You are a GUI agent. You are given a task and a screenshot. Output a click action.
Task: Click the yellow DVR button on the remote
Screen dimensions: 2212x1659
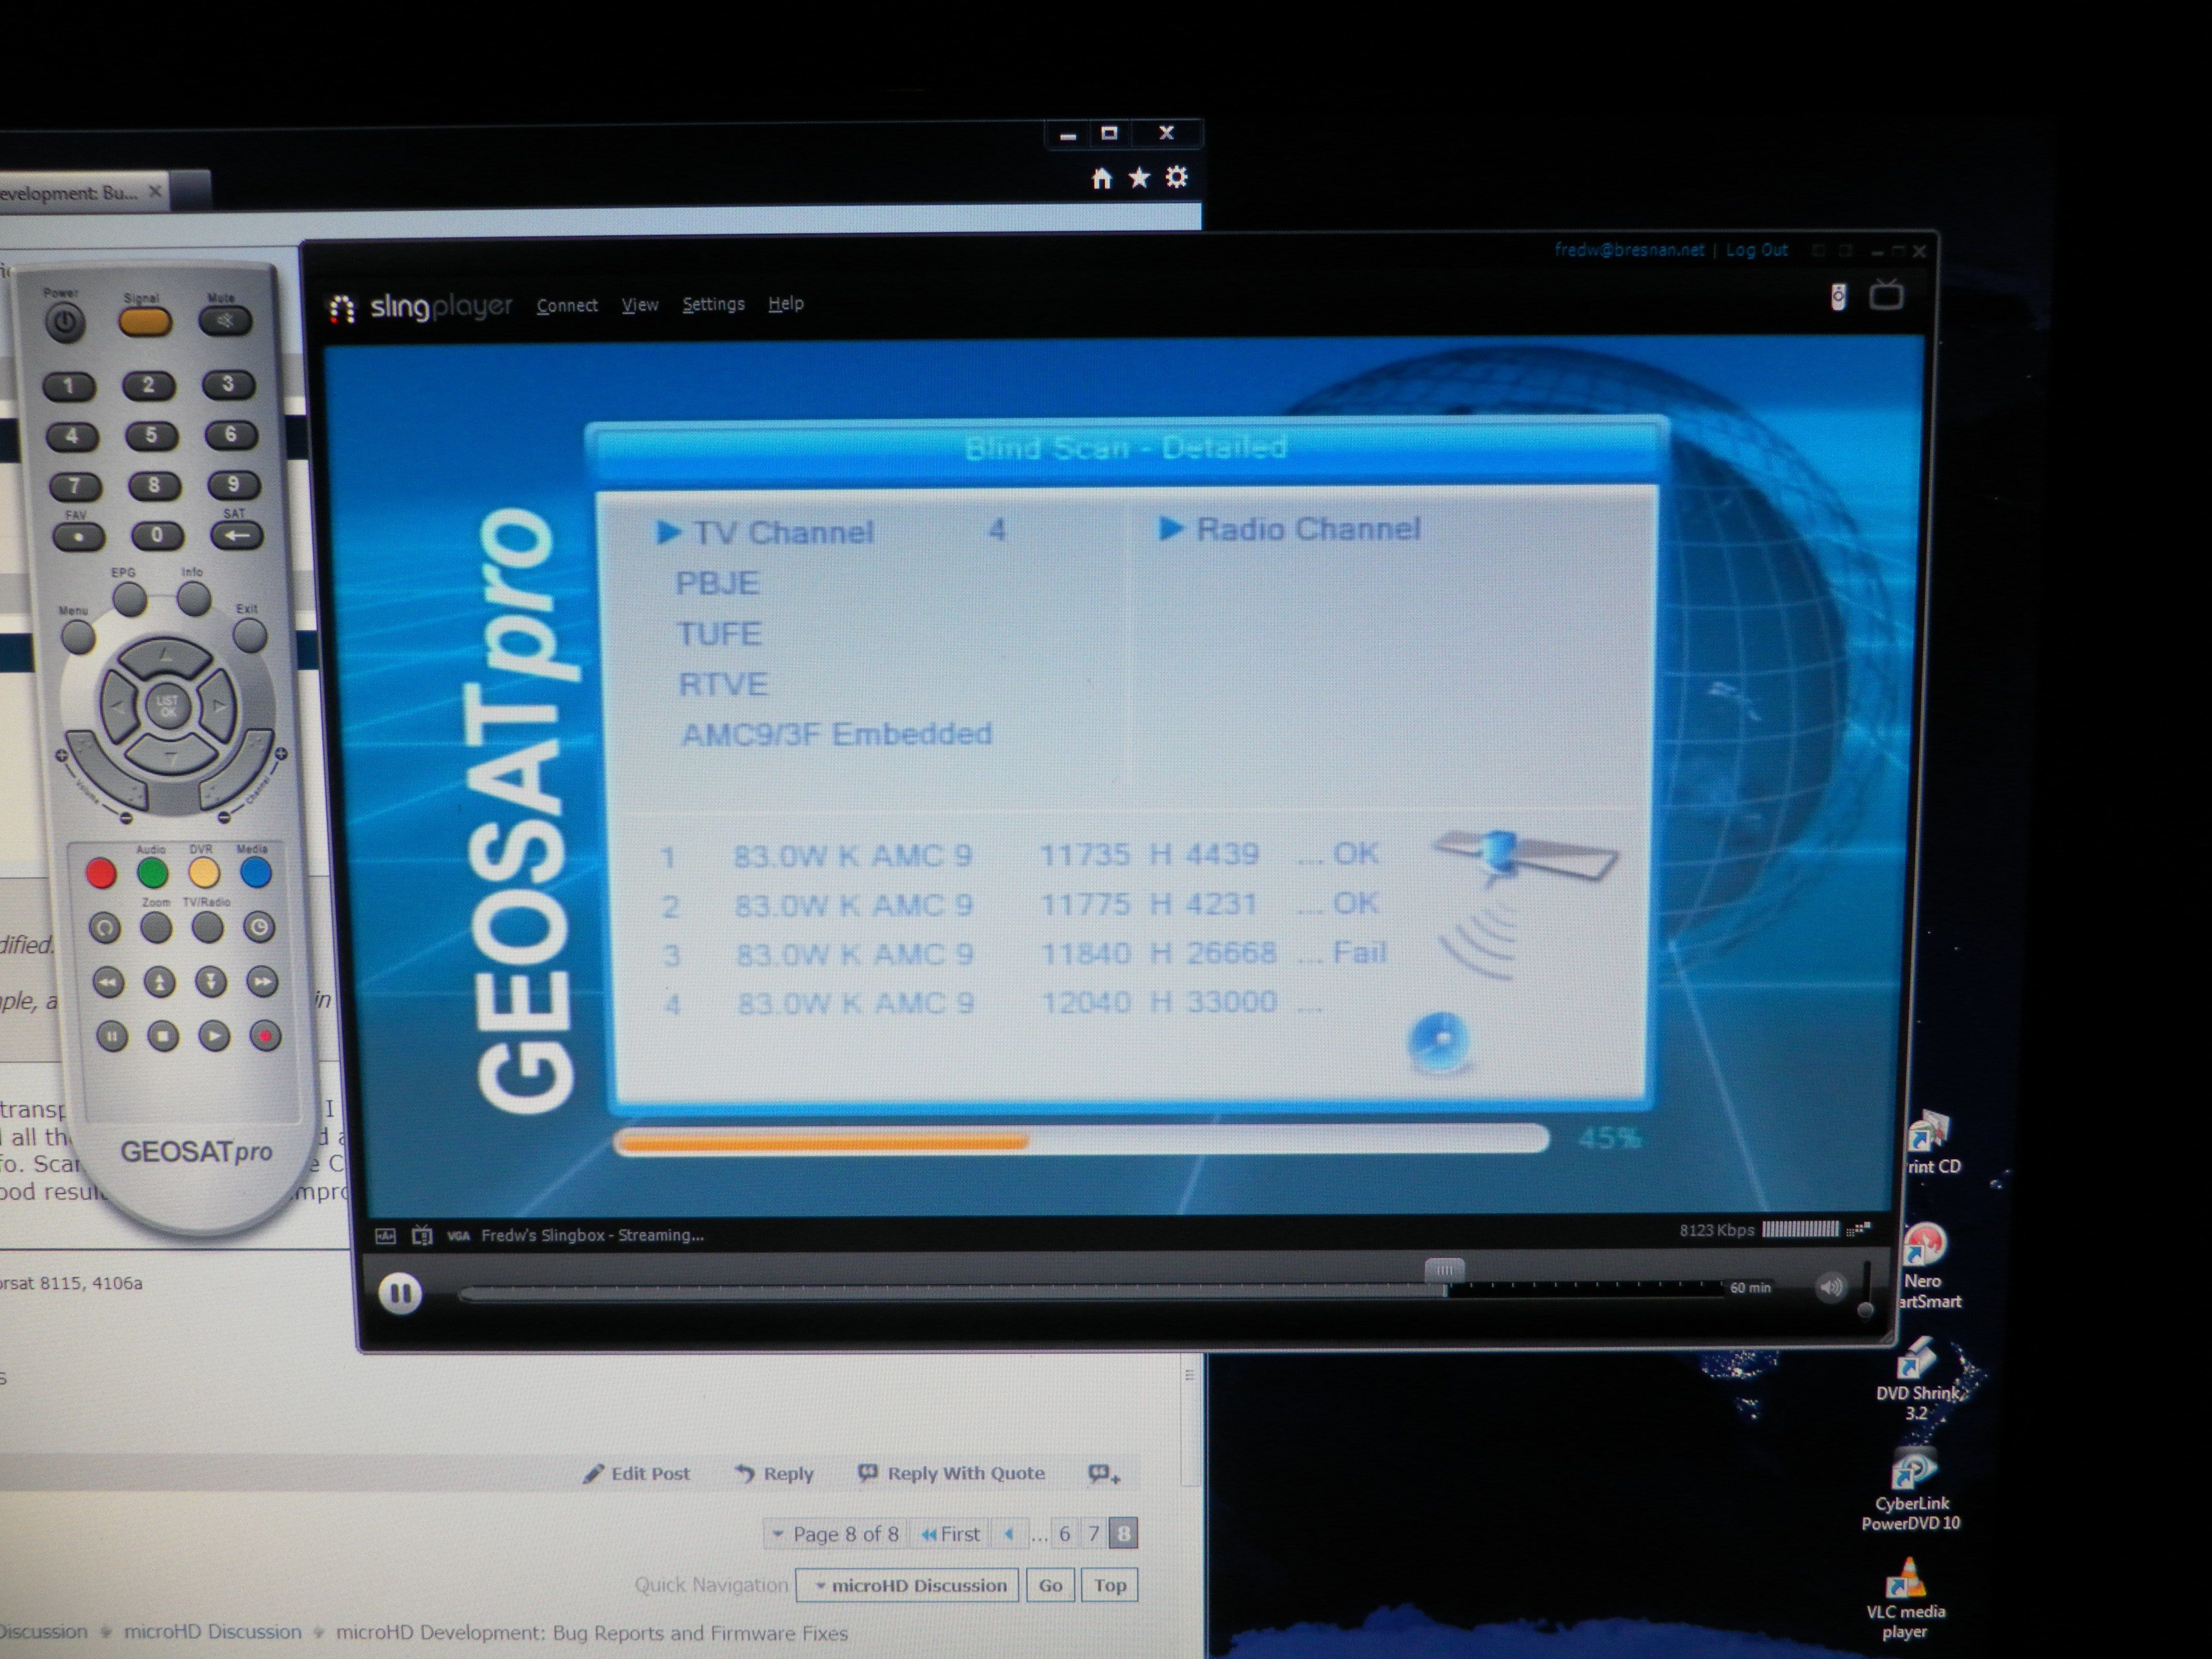coord(204,873)
